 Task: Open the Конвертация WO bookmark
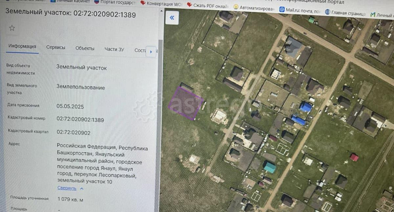coord(161,4)
